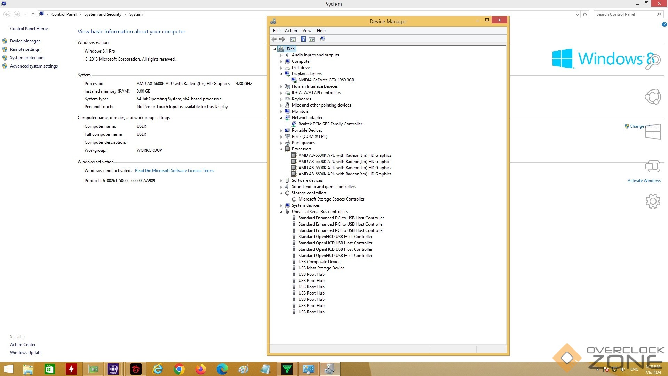Screen dimensions: 668x376
Task: Click the Back arrow in Device Manager toolbar
Action: pos(274,39)
